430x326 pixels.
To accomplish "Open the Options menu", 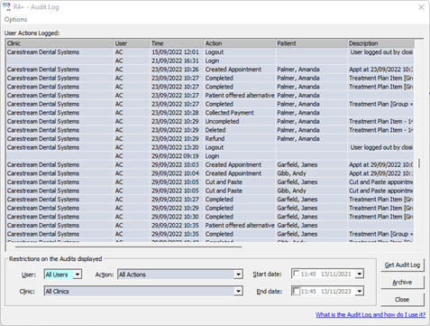I will (15, 20).
